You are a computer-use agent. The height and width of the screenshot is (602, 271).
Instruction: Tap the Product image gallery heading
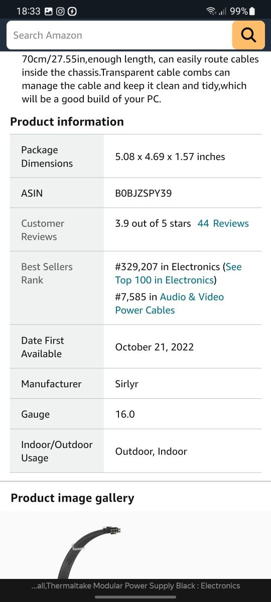coord(72,498)
